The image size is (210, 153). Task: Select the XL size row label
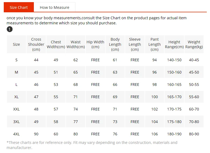16,97
